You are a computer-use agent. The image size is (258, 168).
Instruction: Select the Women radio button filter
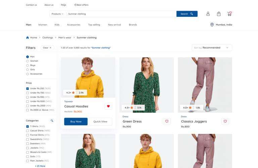point(28,61)
